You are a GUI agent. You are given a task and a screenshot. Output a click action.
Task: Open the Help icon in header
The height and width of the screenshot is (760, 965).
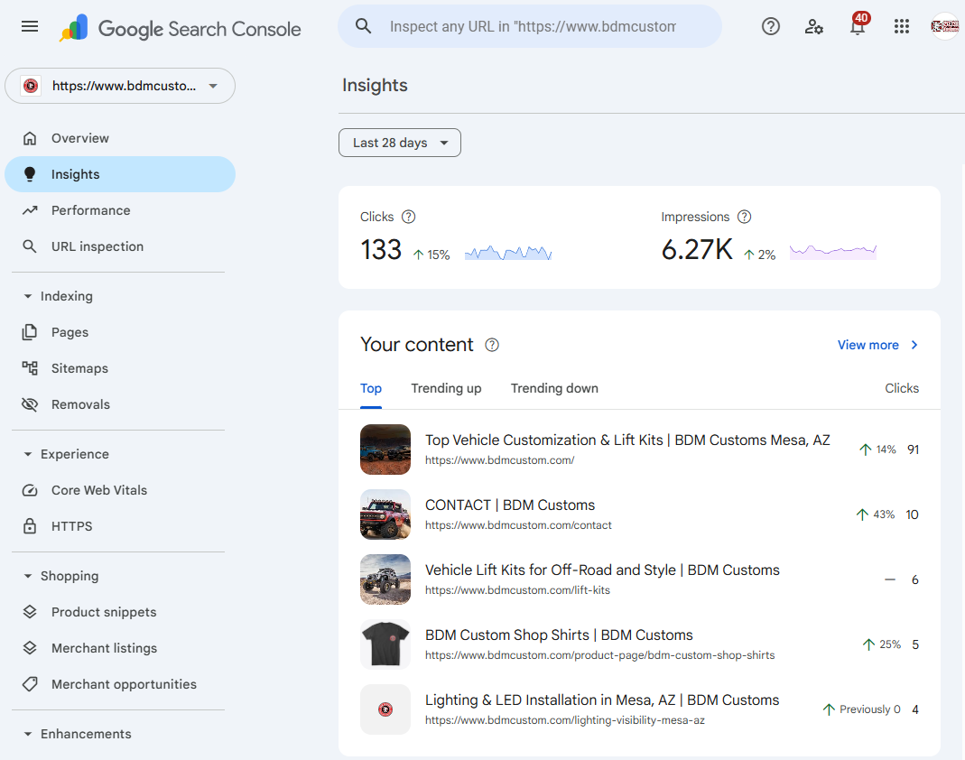click(x=771, y=26)
